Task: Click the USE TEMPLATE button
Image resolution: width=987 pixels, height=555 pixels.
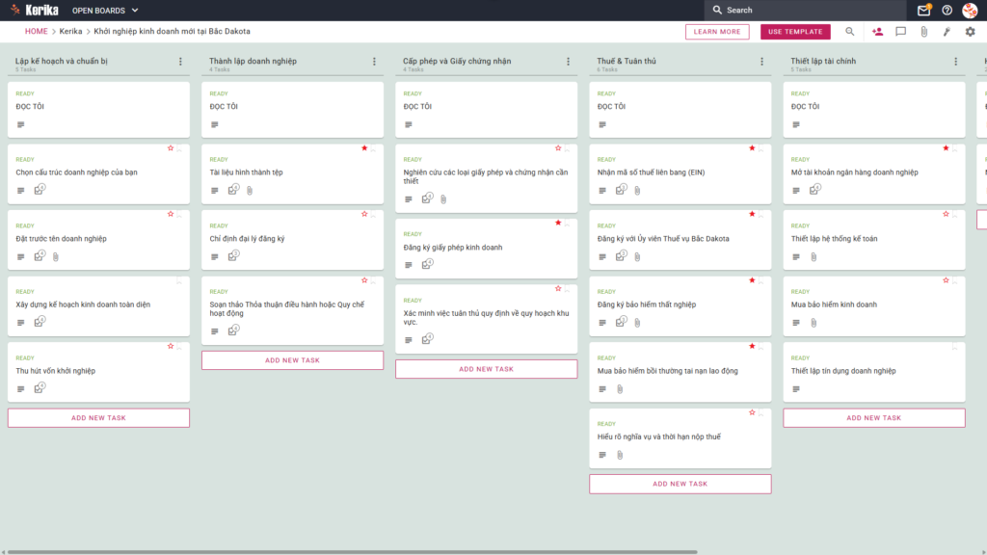Action: coord(795,32)
